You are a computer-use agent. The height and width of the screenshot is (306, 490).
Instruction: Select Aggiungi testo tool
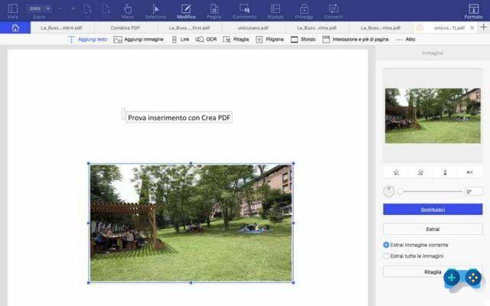point(88,39)
